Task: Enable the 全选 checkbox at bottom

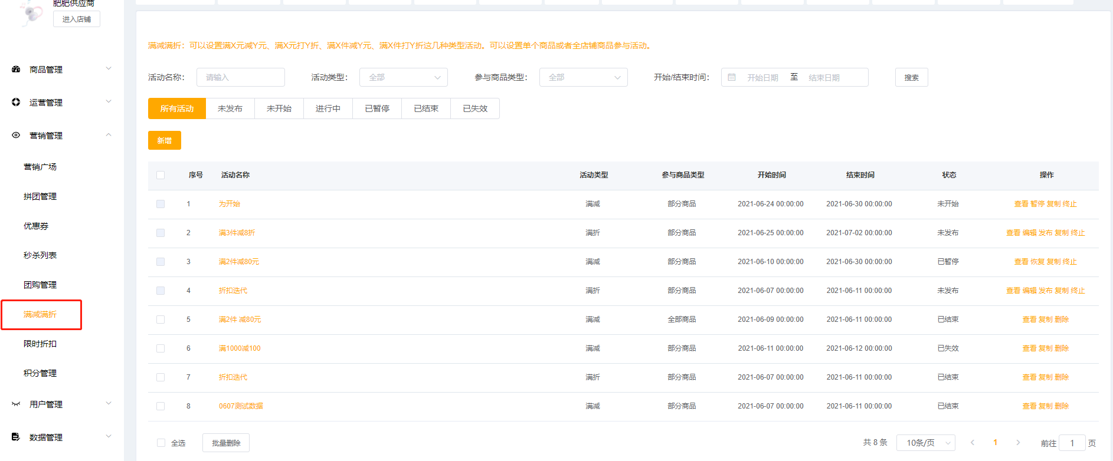Action: tap(161, 443)
